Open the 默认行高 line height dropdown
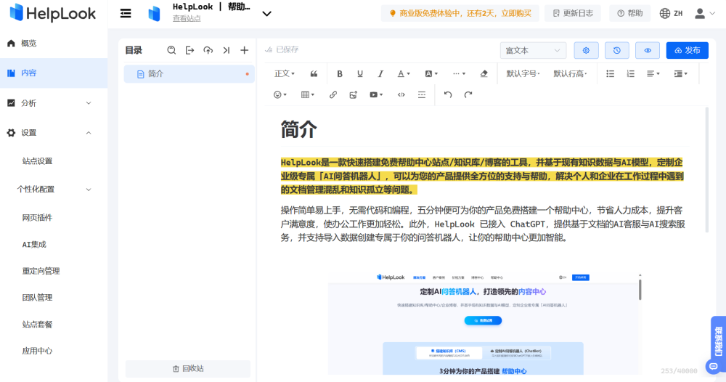This screenshot has height=382, width=726. pos(570,73)
